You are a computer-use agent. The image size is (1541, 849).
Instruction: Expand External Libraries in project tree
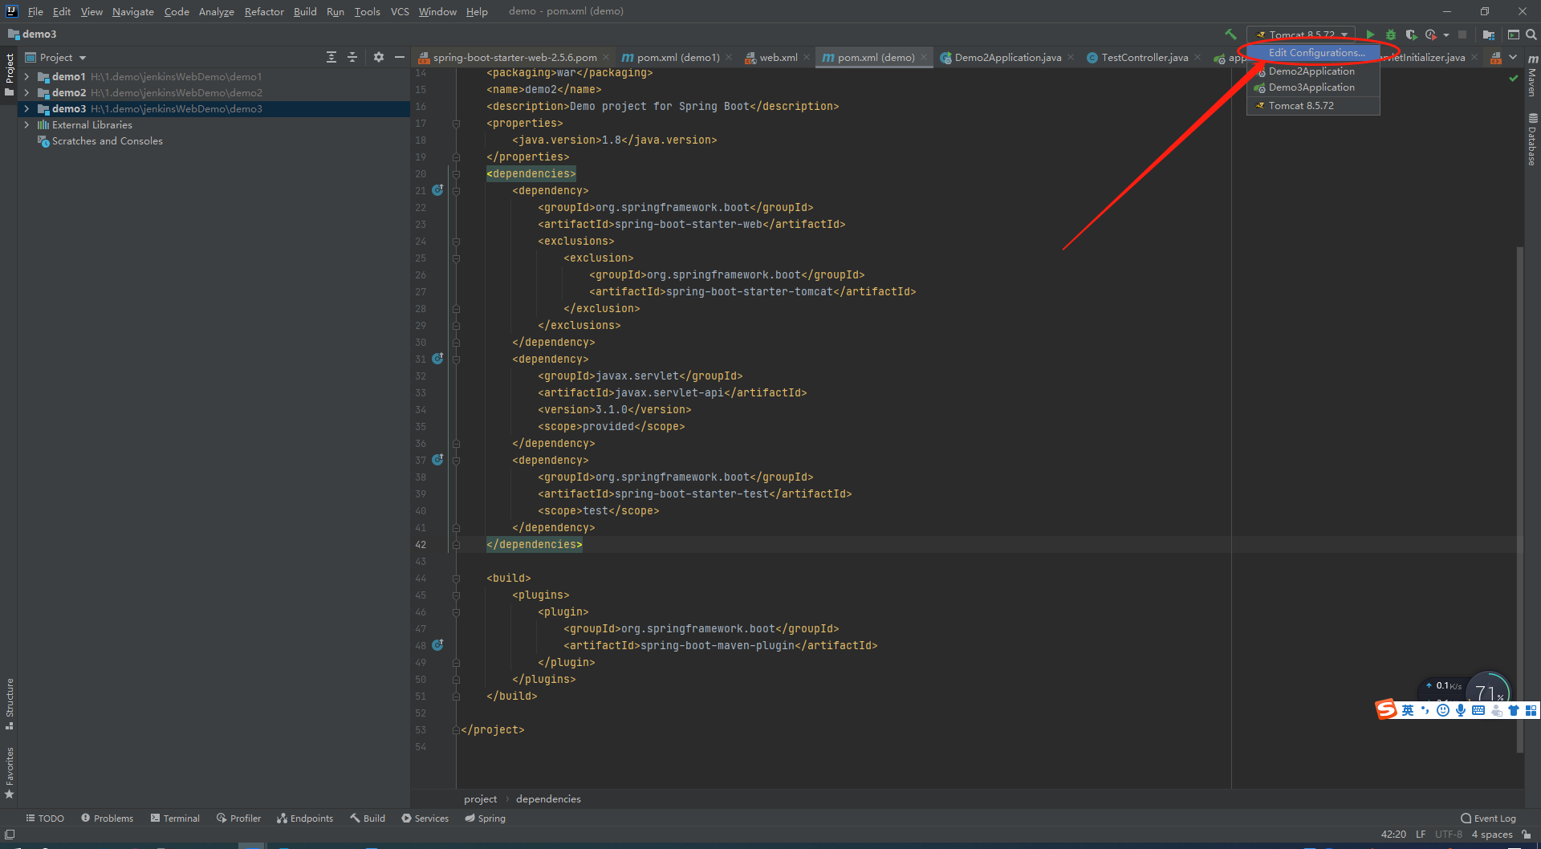coord(26,125)
